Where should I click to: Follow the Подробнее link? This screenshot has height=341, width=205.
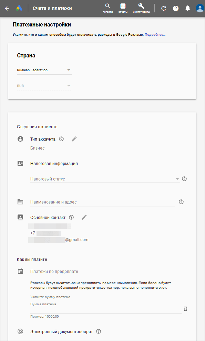tap(155, 35)
